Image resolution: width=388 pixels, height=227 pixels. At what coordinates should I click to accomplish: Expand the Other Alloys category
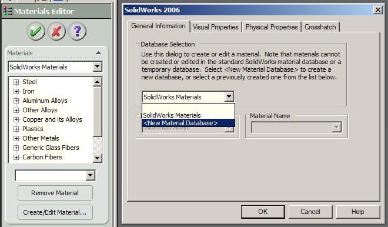pos(16,110)
